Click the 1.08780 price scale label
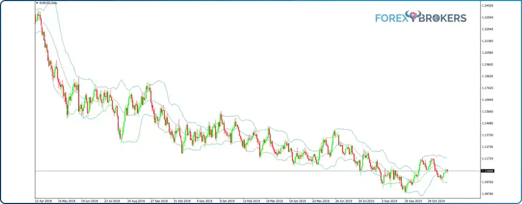The width and height of the screenshot is (522, 204). (487, 194)
